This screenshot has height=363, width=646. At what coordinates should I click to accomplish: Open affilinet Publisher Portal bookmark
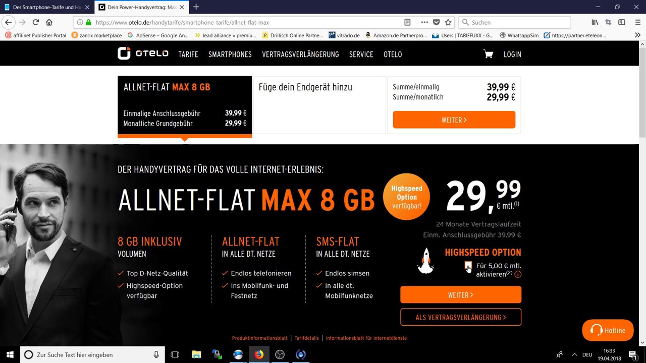click(35, 35)
